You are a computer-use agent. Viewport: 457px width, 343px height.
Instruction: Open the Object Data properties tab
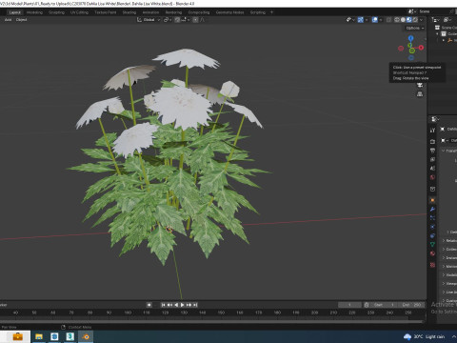pyautogui.click(x=432, y=245)
